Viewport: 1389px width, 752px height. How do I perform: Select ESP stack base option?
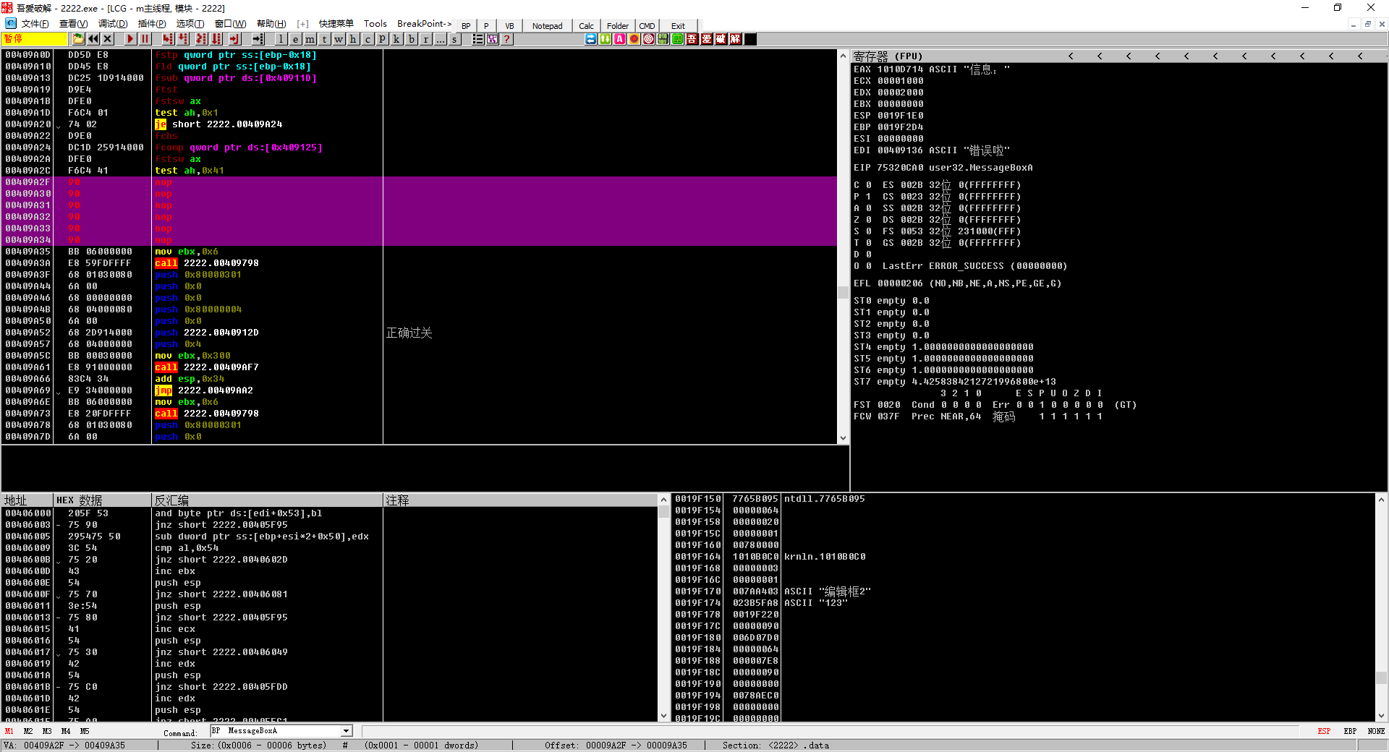coord(1324,732)
